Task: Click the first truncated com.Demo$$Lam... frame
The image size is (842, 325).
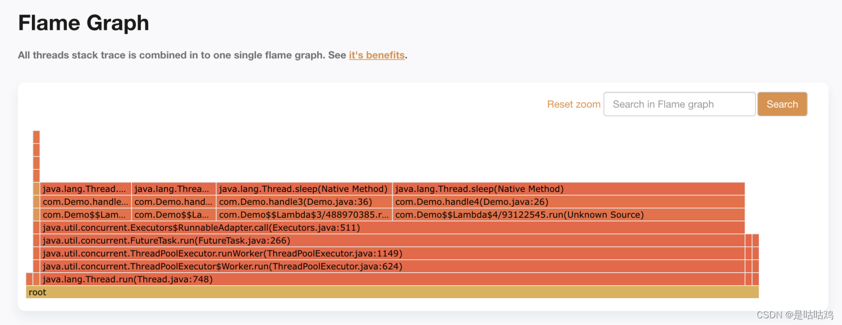Action: point(85,214)
